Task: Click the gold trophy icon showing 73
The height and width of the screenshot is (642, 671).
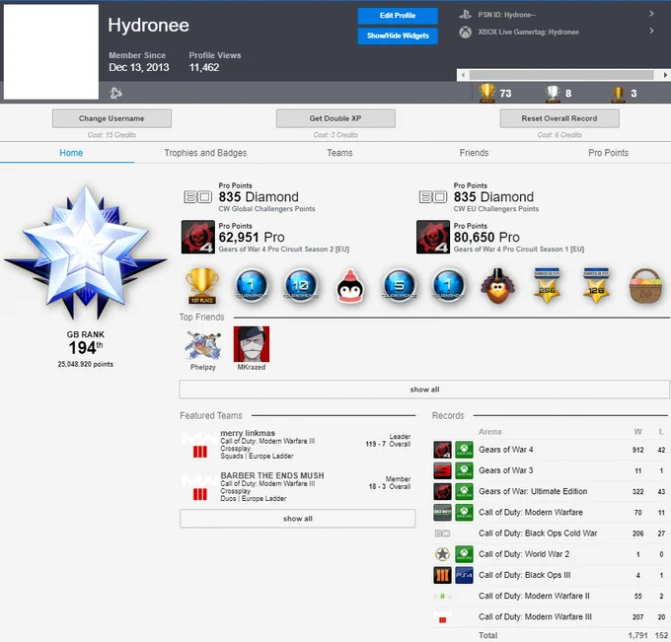Action: click(x=487, y=93)
